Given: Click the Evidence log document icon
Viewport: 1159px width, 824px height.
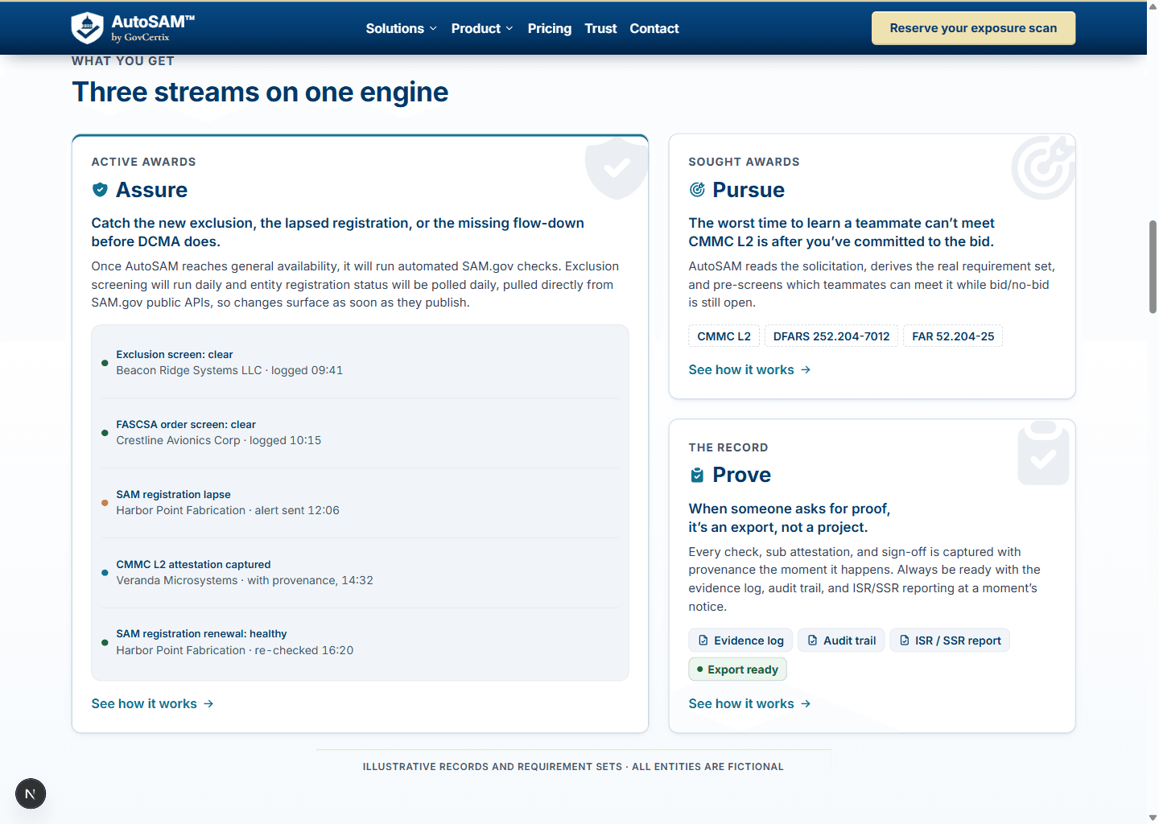Looking at the screenshot, I should point(703,641).
